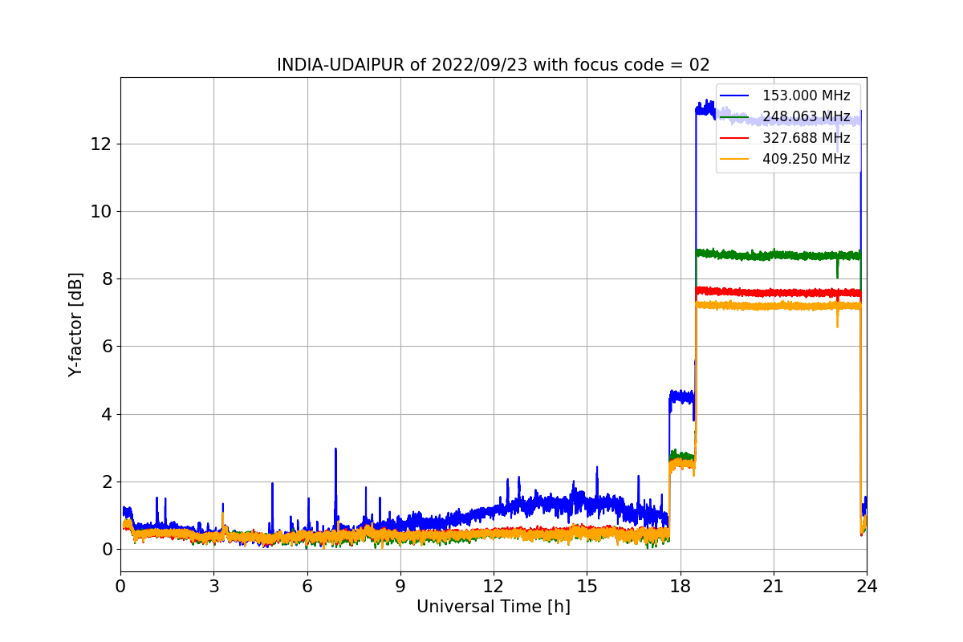Click x-axis tick label 3

213,586
